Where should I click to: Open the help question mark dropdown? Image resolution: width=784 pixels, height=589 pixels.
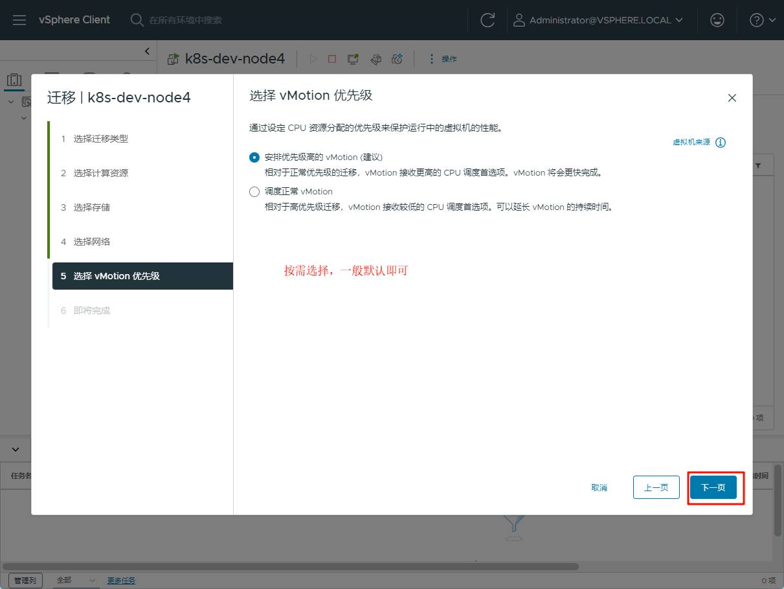(762, 20)
